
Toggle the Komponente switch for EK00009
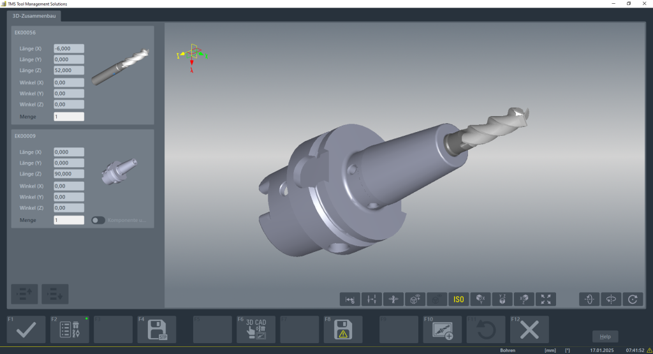click(x=98, y=220)
